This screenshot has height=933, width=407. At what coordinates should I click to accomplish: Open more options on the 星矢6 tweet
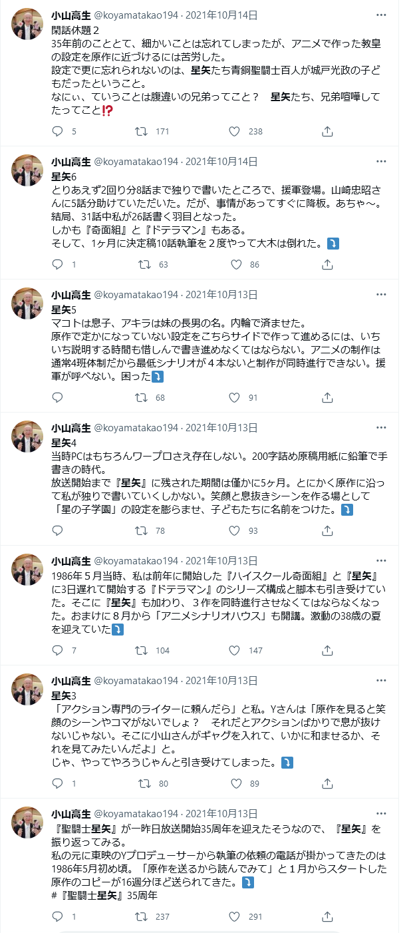[x=381, y=162]
